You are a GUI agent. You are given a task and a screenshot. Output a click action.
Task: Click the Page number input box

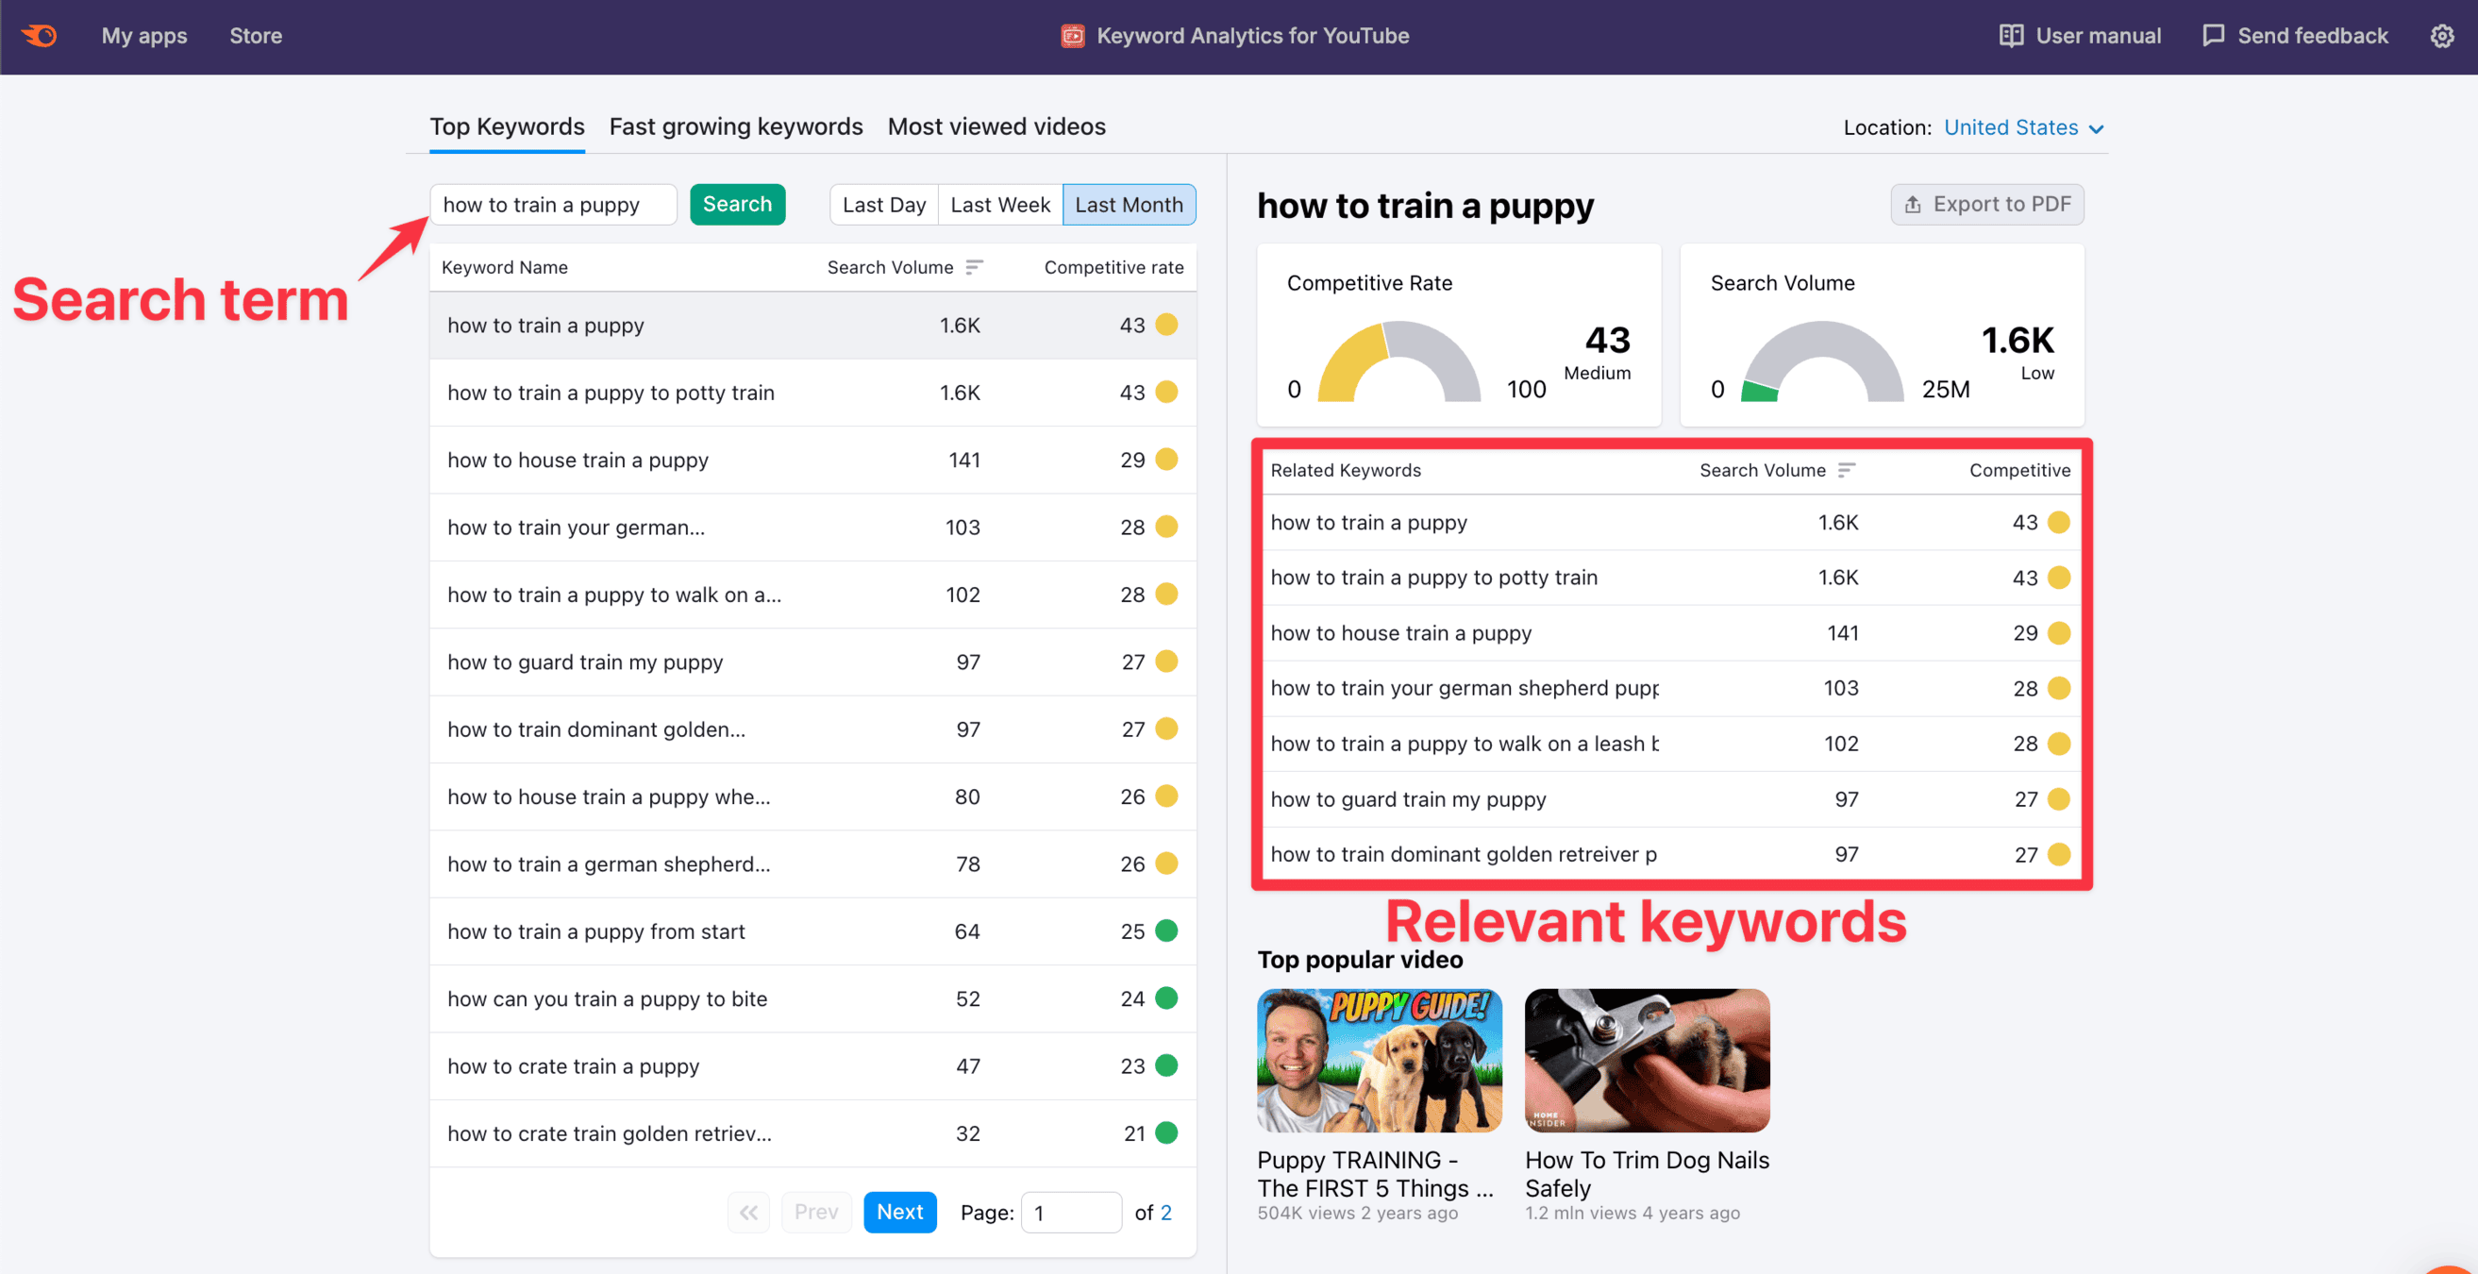click(x=1071, y=1213)
